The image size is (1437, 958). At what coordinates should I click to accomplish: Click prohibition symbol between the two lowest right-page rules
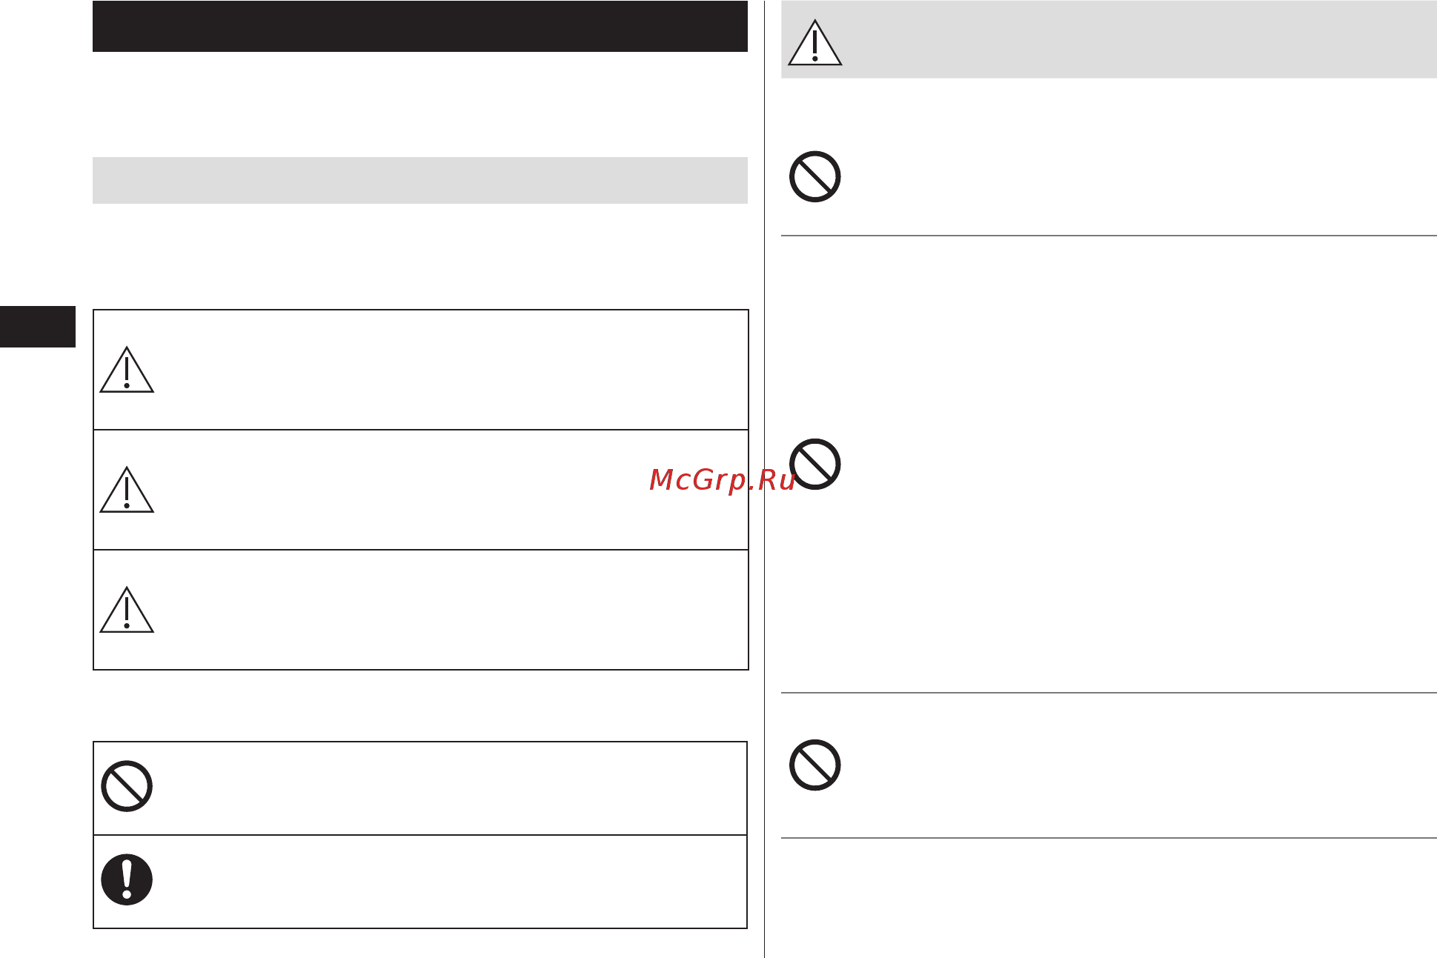click(x=814, y=765)
